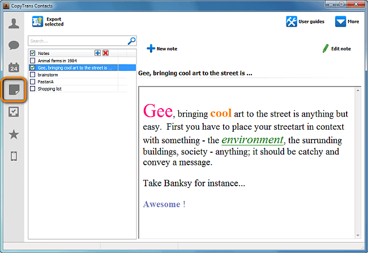Click the User guides label
Image resolution: width=368 pixels, height=253 pixels.
tap(311, 22)
